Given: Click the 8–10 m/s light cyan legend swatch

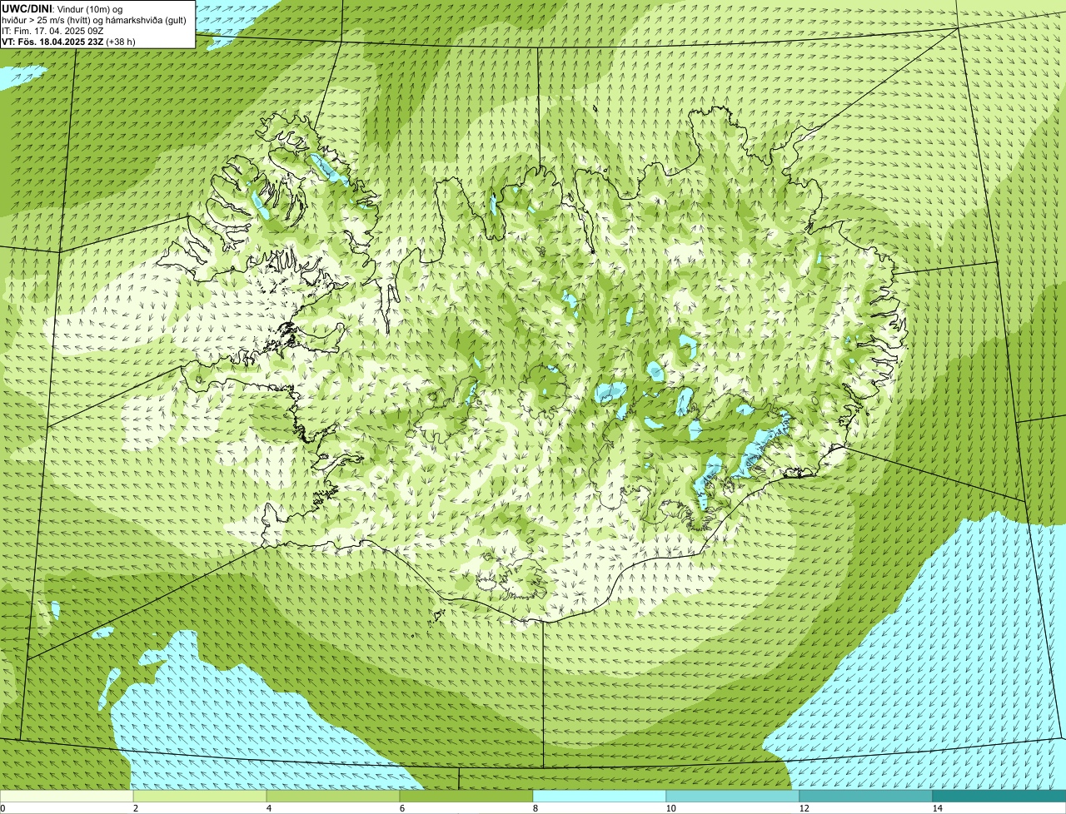Looking at the screenshot, I should 600,796.
